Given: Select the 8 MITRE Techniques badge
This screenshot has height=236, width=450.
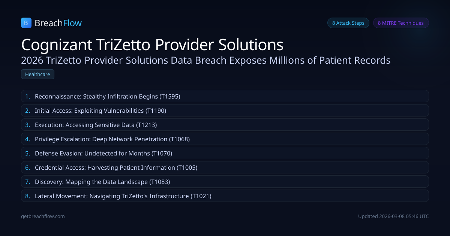Looking at the screenshot, I should point(400,23).
